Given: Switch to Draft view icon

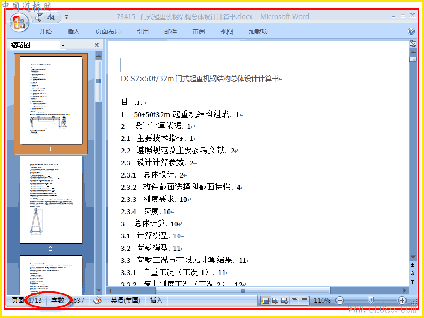Looking at the screenshot, I should (x=304, y=301).
